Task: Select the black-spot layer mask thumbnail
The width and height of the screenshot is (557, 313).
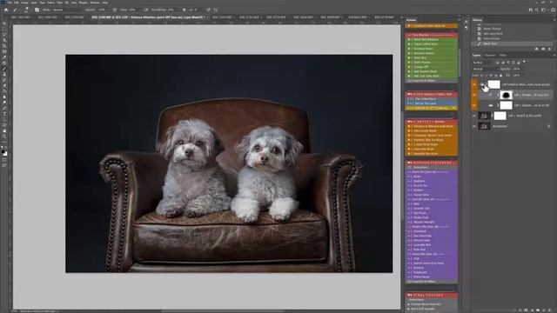Action: (507, 95)
